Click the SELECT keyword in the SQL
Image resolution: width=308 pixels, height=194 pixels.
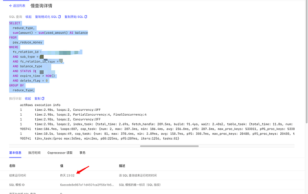15,23
